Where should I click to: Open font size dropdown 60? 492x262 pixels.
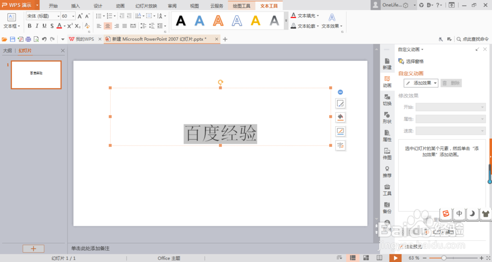click(x=73, y=16)
